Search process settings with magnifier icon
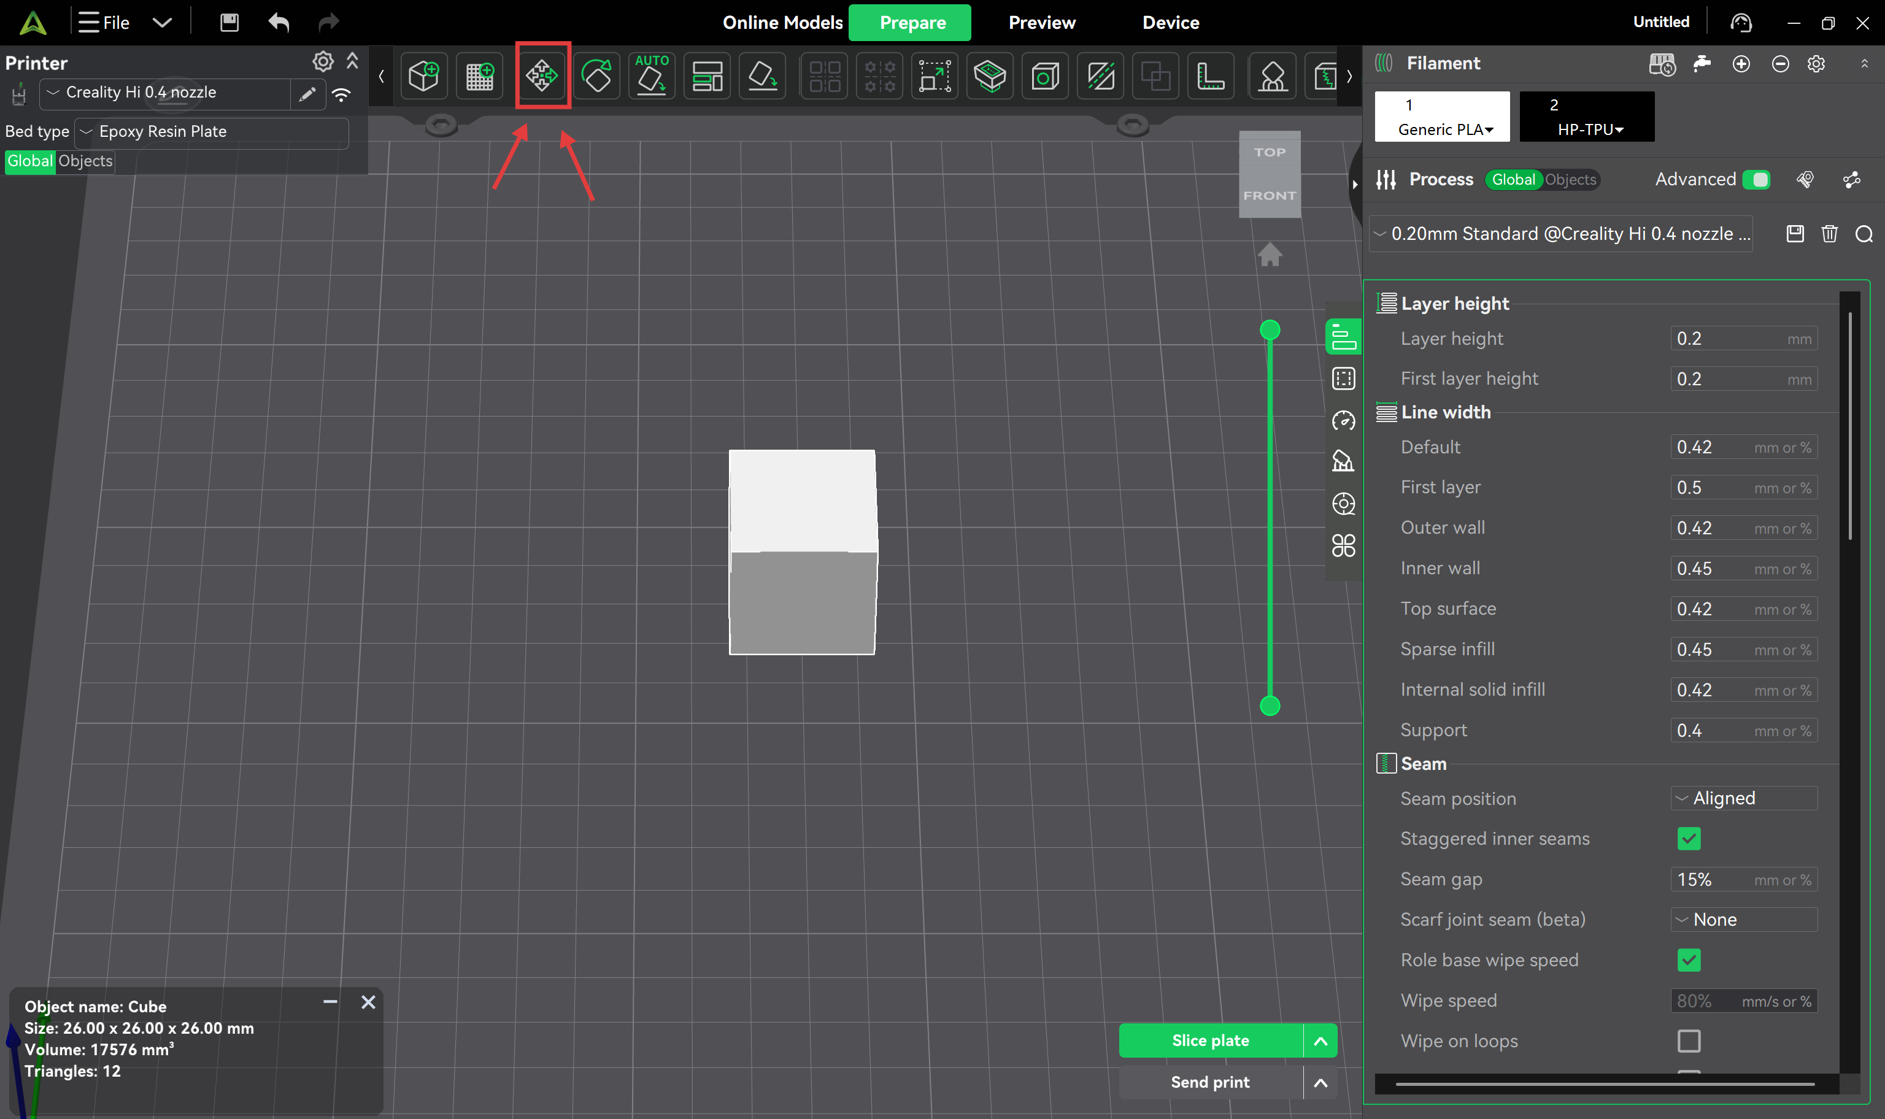The image size is (1885, 1119). point(1864,234)
